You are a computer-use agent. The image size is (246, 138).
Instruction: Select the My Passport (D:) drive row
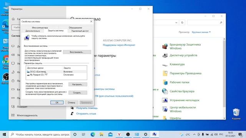(x=57, y=75)
